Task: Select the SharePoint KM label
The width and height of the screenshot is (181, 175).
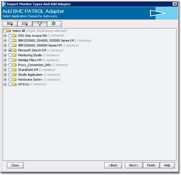Action: point(28,70)
